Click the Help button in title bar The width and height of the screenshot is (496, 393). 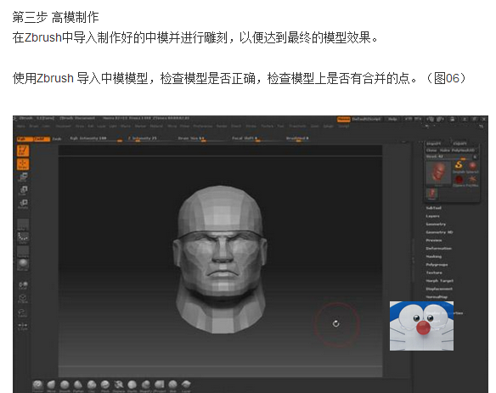[x=392, y=119]
